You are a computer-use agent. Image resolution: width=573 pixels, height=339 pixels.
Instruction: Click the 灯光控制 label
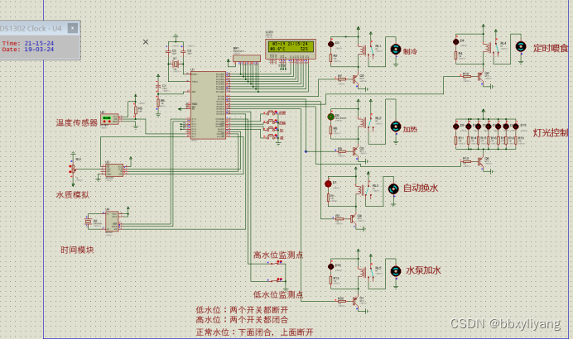pyautogui.click(x=551, y=132)
